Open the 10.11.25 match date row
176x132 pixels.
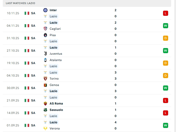pos(13,13)
